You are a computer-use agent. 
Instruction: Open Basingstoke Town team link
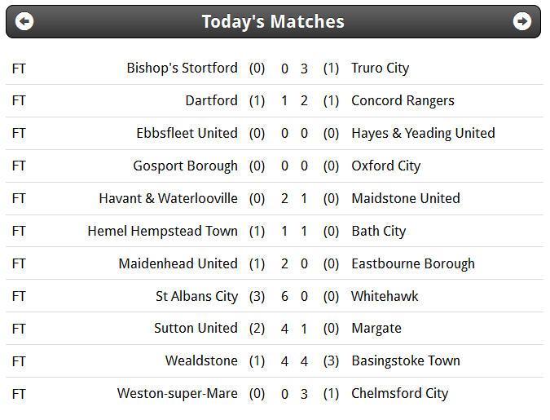tap(406, 361)
